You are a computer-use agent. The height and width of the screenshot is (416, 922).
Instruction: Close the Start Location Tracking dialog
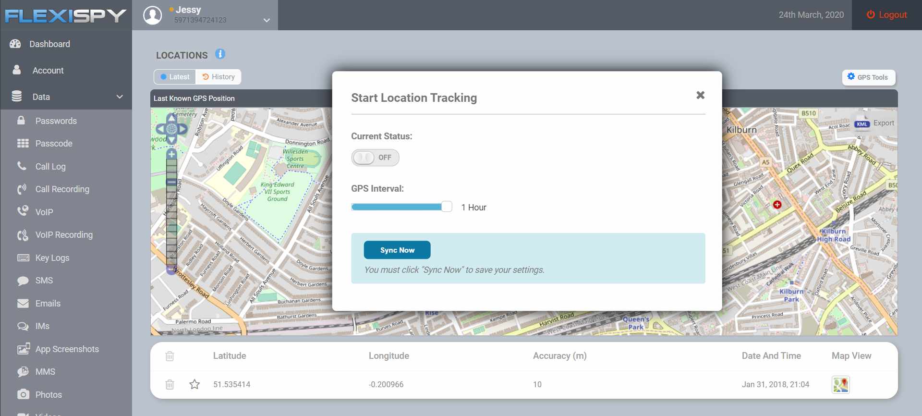click(701, 95)
